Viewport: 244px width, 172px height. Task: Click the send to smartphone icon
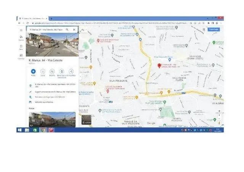pyautogui.click(x=62, y=71)
